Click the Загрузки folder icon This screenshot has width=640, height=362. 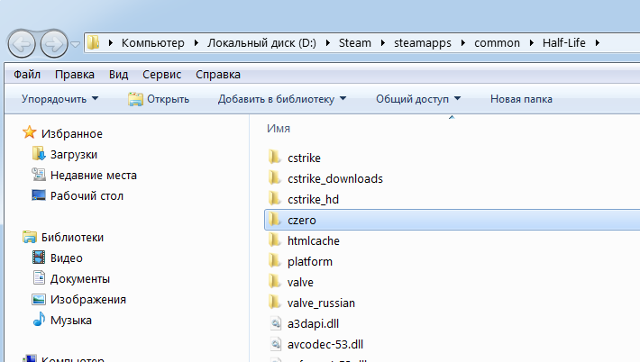39,154
